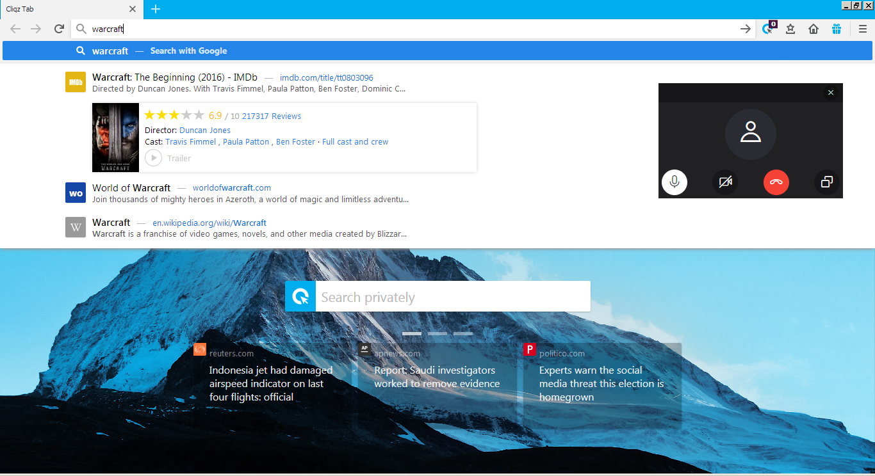The image size is (875, 476).
Task: Open the en.wikipedia.org/wiki/Warcraft URL
Action: [209, 223]
